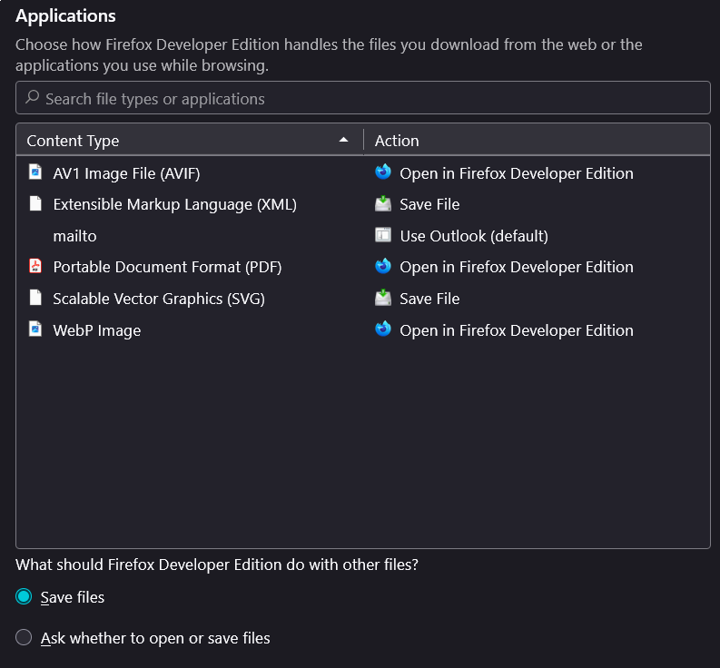Image resolution: width=720 pixels, height=668 pixels.
Task: Sort by the Content Type column header
Action: point(190,140)
